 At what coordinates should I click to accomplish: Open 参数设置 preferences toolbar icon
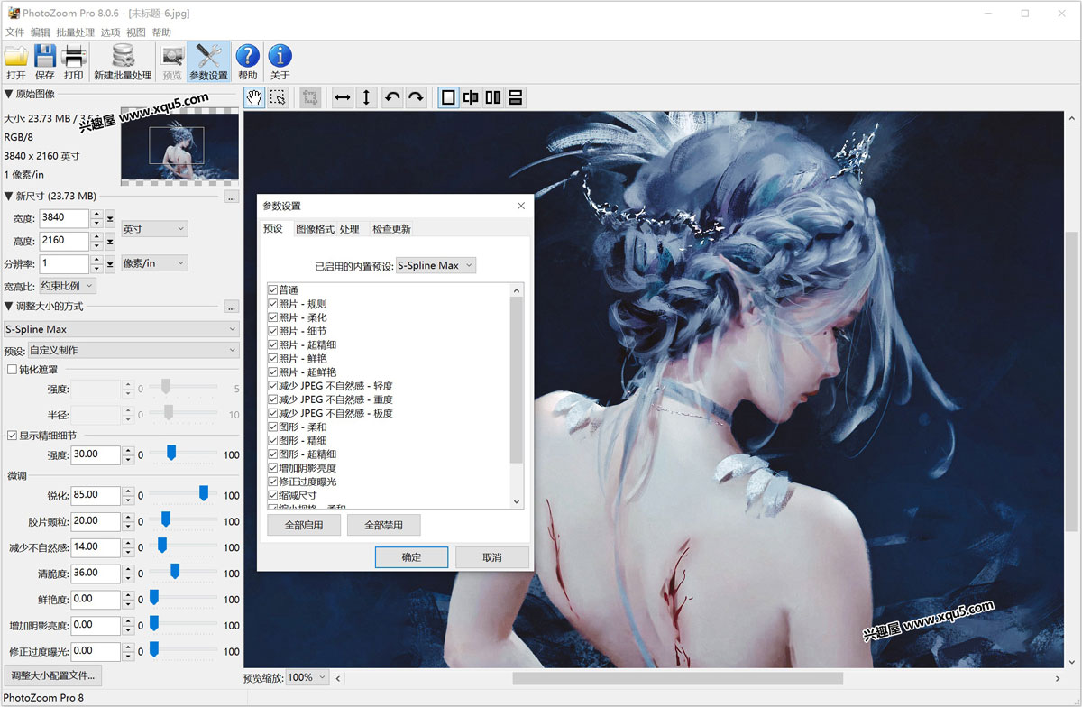click(x=208, y=62)
